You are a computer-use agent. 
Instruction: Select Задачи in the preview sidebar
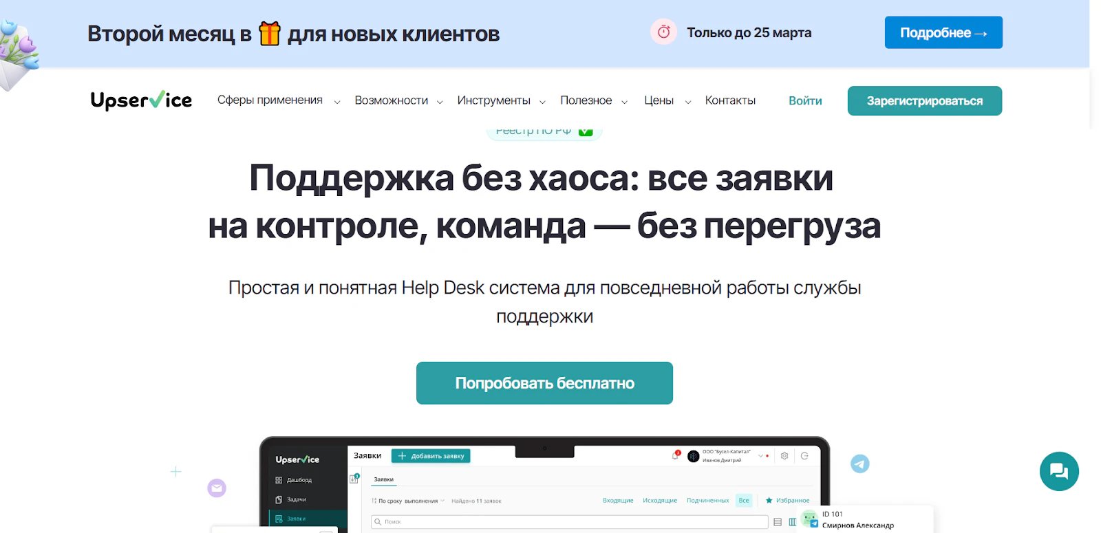pos(291,499)
